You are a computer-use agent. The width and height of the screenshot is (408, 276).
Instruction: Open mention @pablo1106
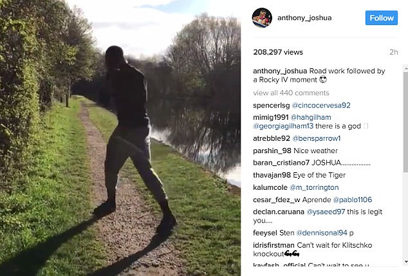pyautogui.click(x=352, y=199)
